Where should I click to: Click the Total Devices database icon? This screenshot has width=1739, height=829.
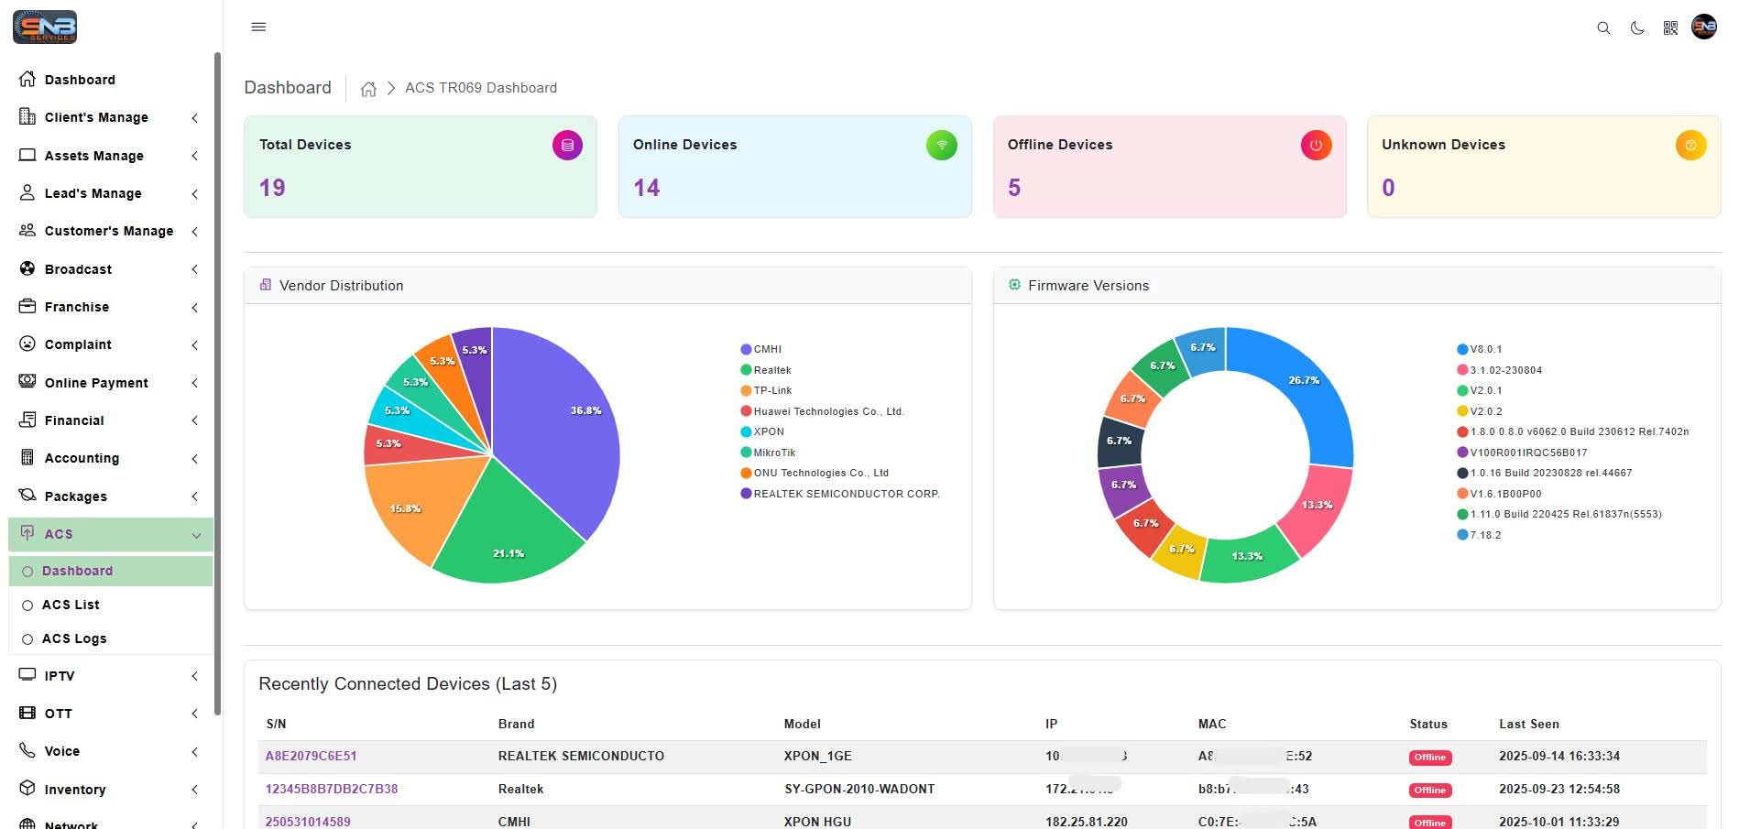coord(567,145)
